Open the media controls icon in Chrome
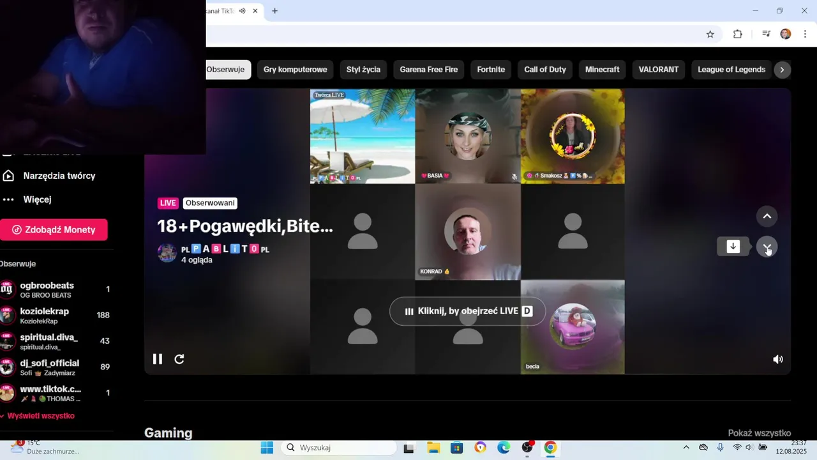This screenshot has height=460, width=817. [x=766, y=34]
